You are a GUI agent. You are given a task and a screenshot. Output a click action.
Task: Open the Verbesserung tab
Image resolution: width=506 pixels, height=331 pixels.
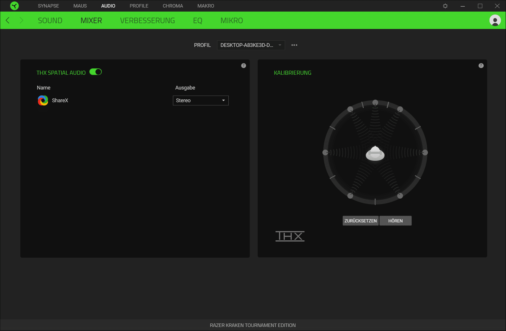(147, 21)
